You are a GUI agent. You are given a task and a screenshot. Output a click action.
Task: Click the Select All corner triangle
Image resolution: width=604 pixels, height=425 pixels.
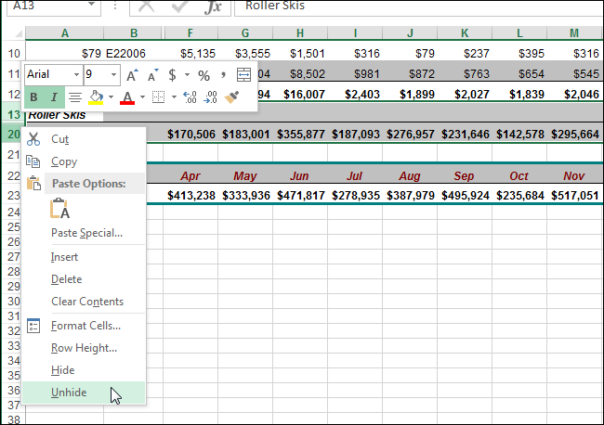point(18,33)
